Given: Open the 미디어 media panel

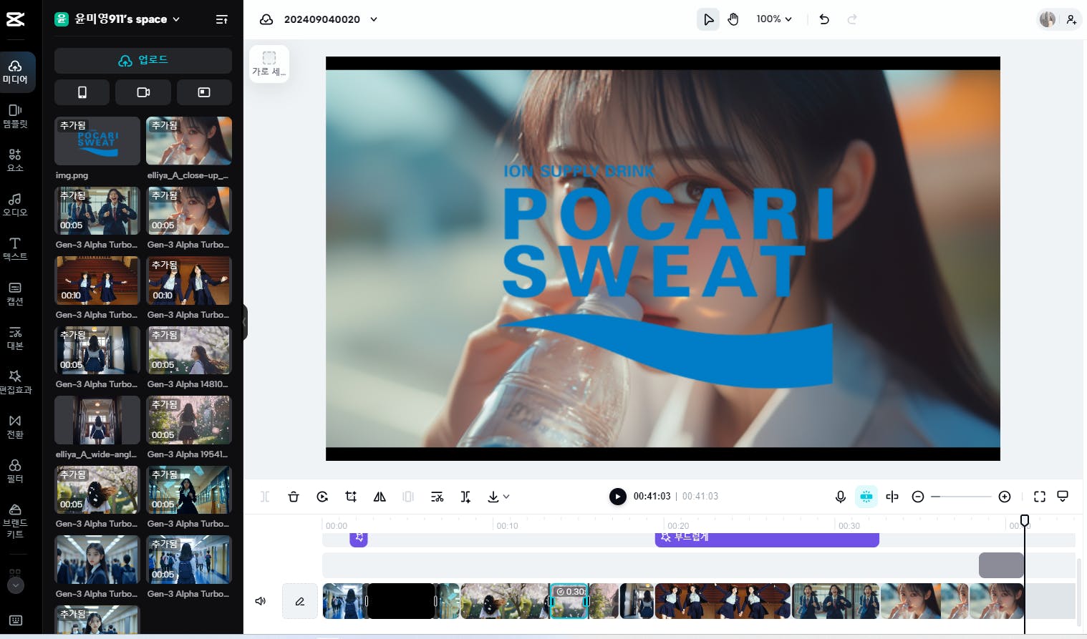Looking at the screenshot, I should (x=15, y=72).
